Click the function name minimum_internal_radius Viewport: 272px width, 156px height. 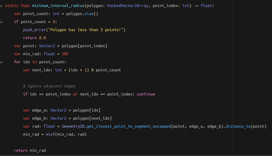(x=58, y=6)
